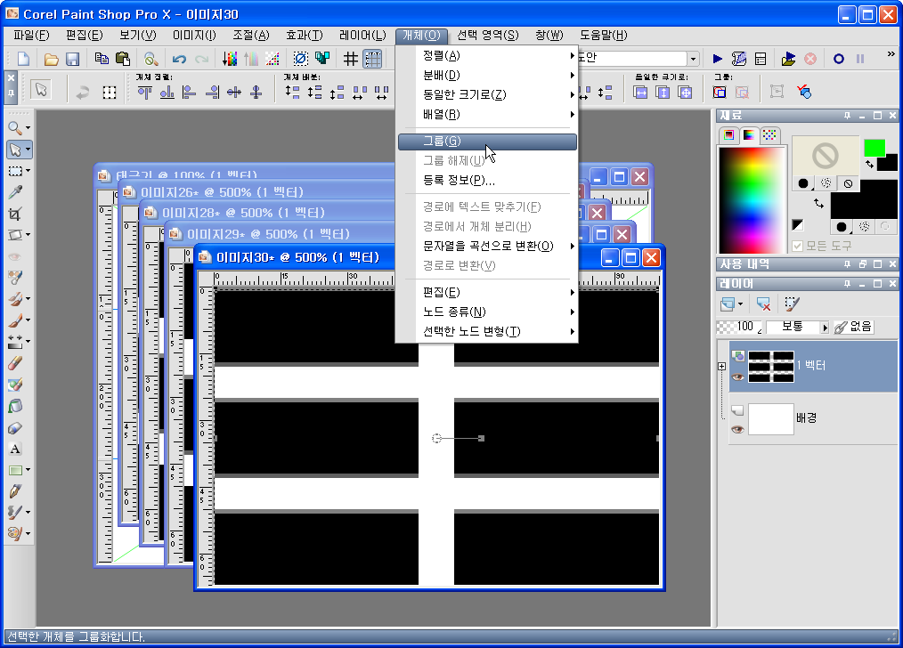Image resolution: width=903 pixels, height=648 pixels.
Task: Create a new image with the New icon
Action: pos(24,59)
